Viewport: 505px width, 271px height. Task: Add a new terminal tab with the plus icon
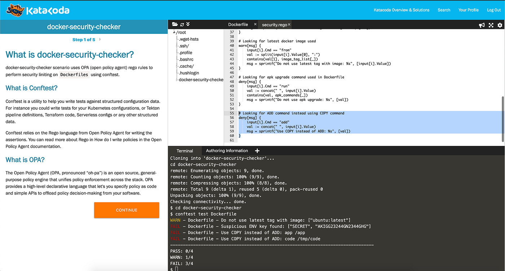tap(257, 151)
